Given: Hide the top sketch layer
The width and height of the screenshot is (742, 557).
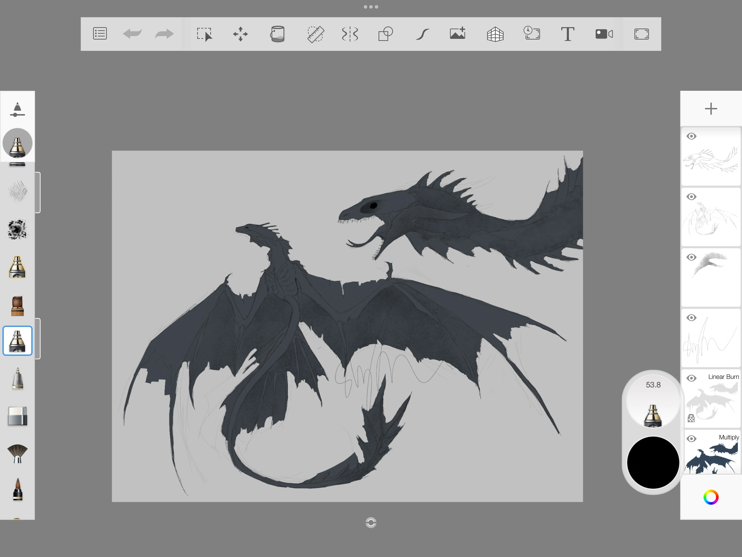Looking at the screenshot, I should 692,136.
